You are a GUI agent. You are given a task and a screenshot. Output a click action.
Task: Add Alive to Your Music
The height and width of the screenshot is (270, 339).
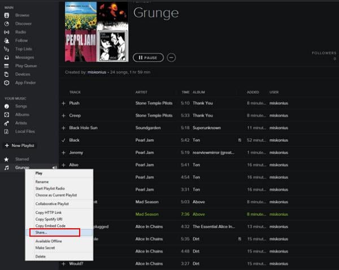click(63, 165)
